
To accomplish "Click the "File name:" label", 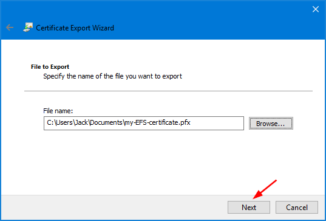I will click(x=58, y=111).
